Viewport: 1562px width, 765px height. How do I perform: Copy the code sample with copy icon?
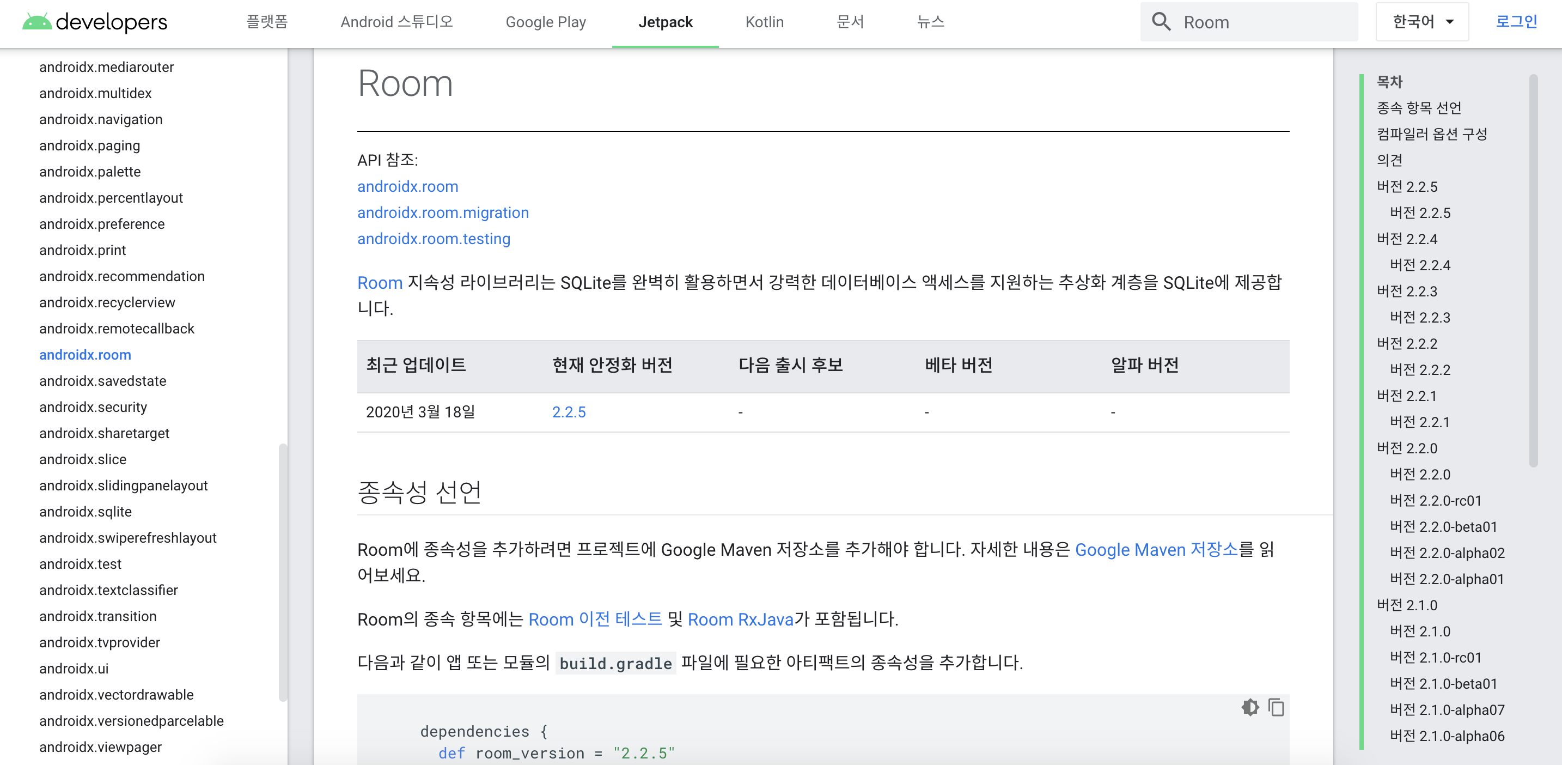pos(1276,707)
